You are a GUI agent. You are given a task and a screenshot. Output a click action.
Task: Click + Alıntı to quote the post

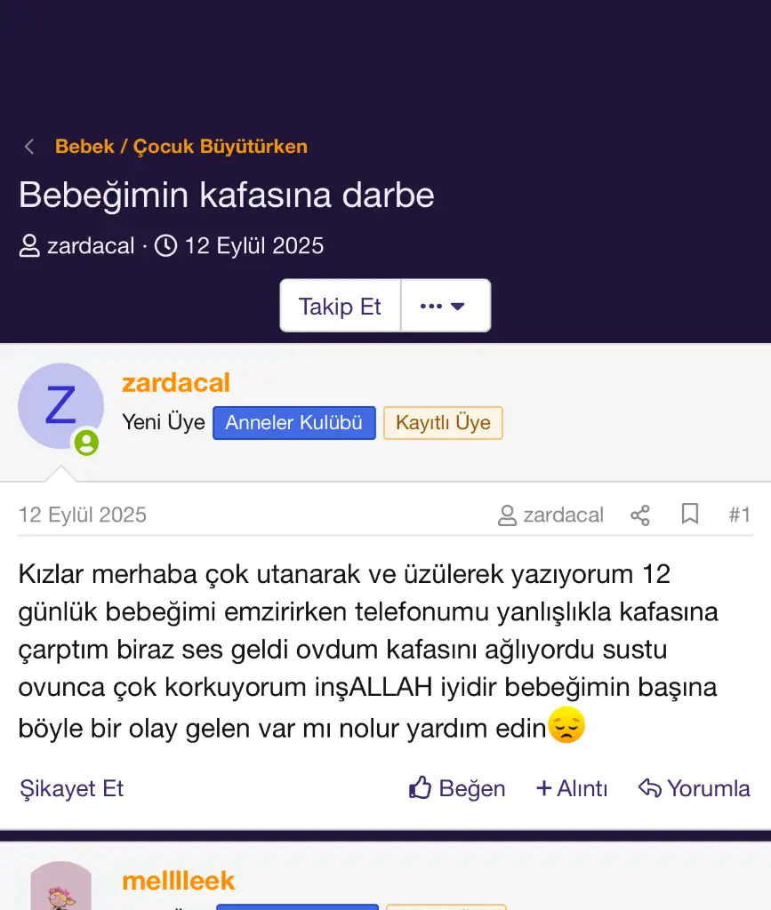click(572, 788)
